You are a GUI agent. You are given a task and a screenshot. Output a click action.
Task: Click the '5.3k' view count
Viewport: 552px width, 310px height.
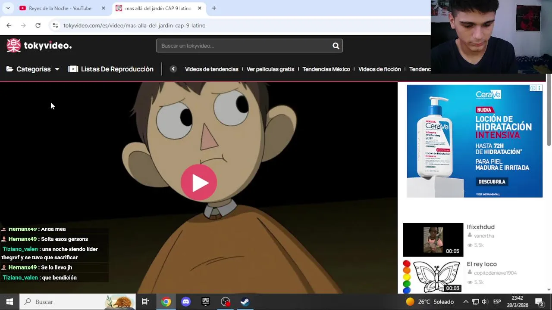(x=479, y=282)
